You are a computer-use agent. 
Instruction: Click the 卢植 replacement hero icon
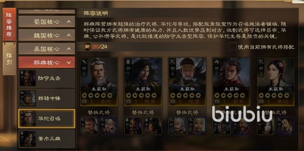coord(89,126)
